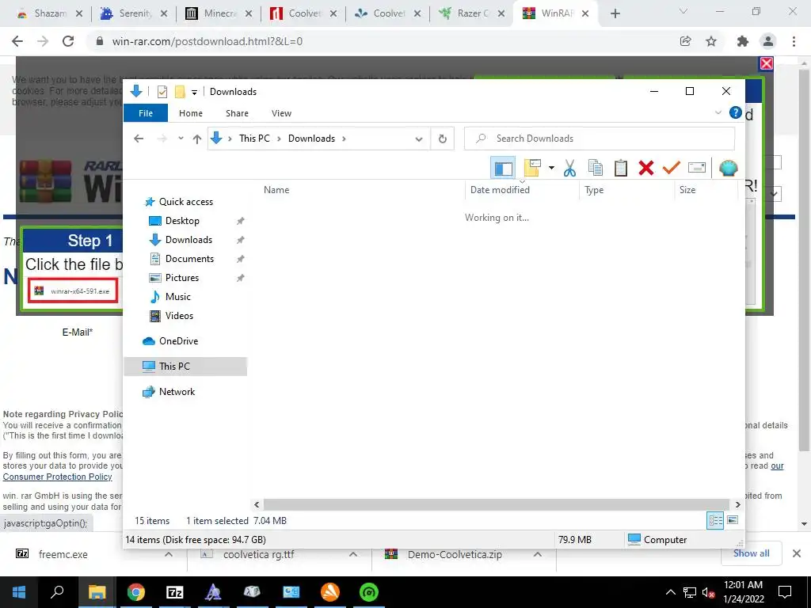Open the Home ribbon tab
Viewport: 811px width, 608px height.
point(190,113)
